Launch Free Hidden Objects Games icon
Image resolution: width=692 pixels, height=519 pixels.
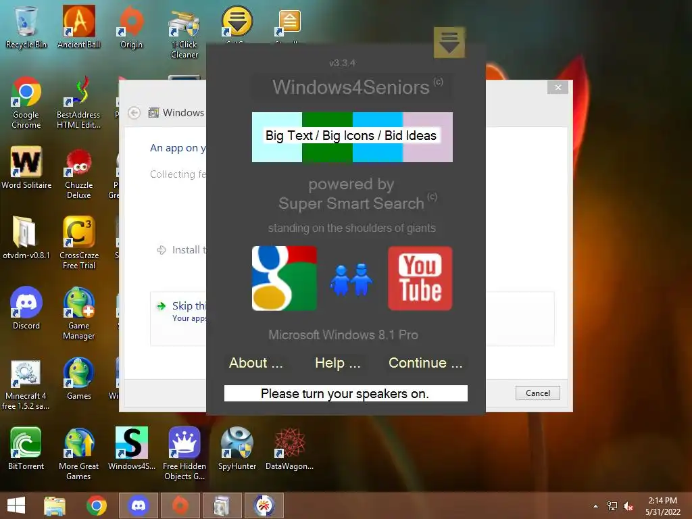184,453
